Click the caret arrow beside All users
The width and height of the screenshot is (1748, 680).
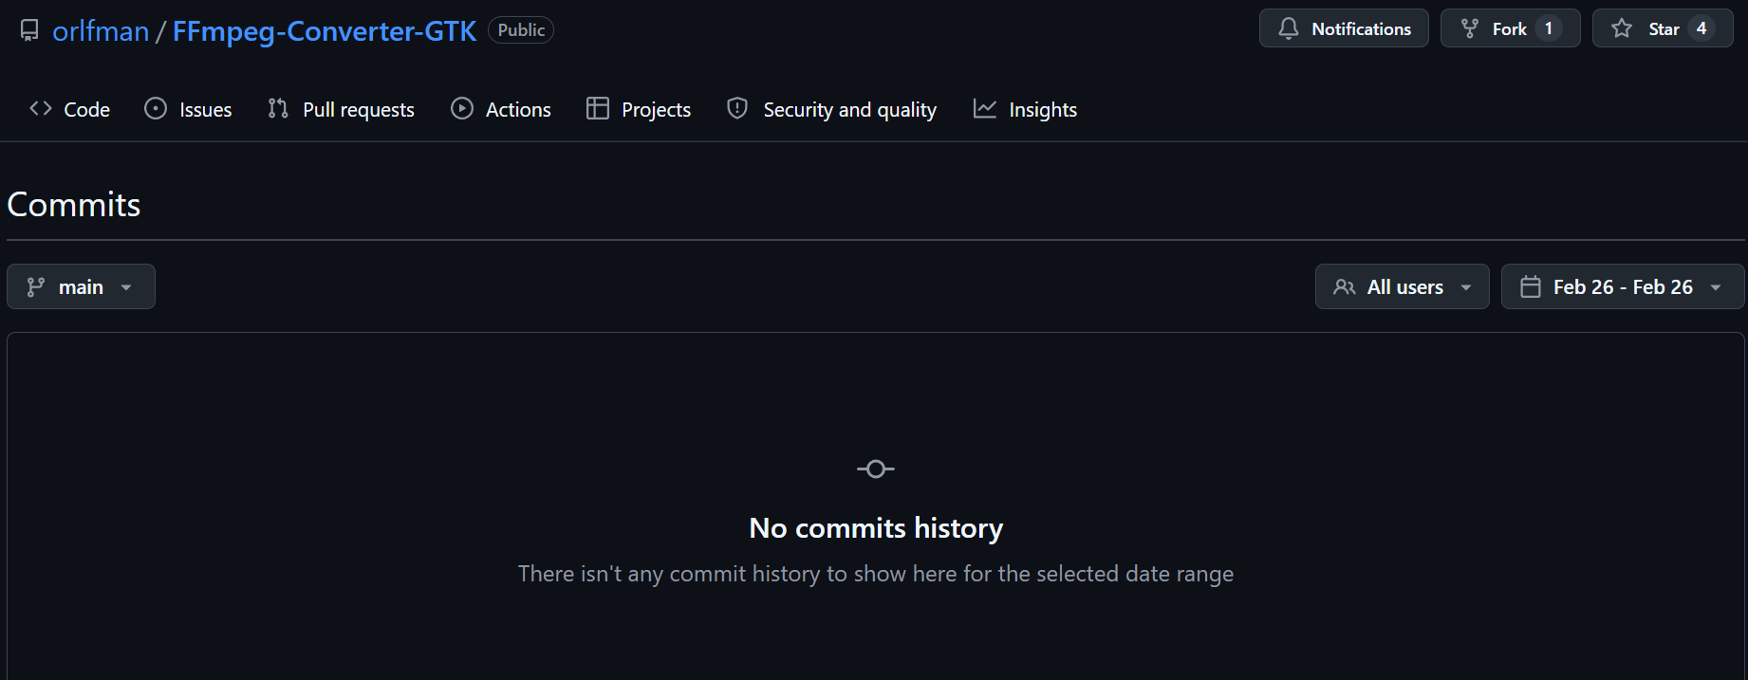pos(1466,287)
